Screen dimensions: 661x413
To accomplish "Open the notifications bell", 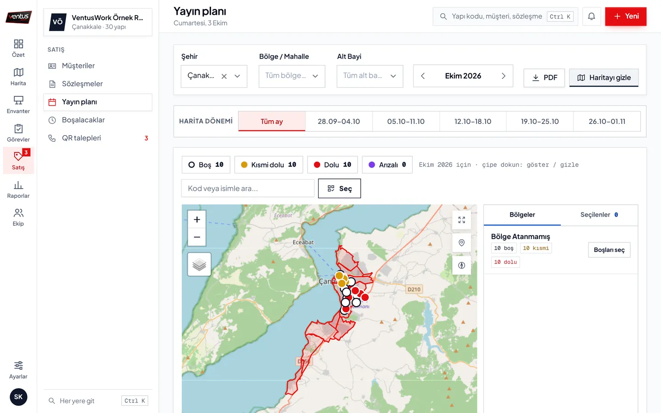I will pos(592,17).
